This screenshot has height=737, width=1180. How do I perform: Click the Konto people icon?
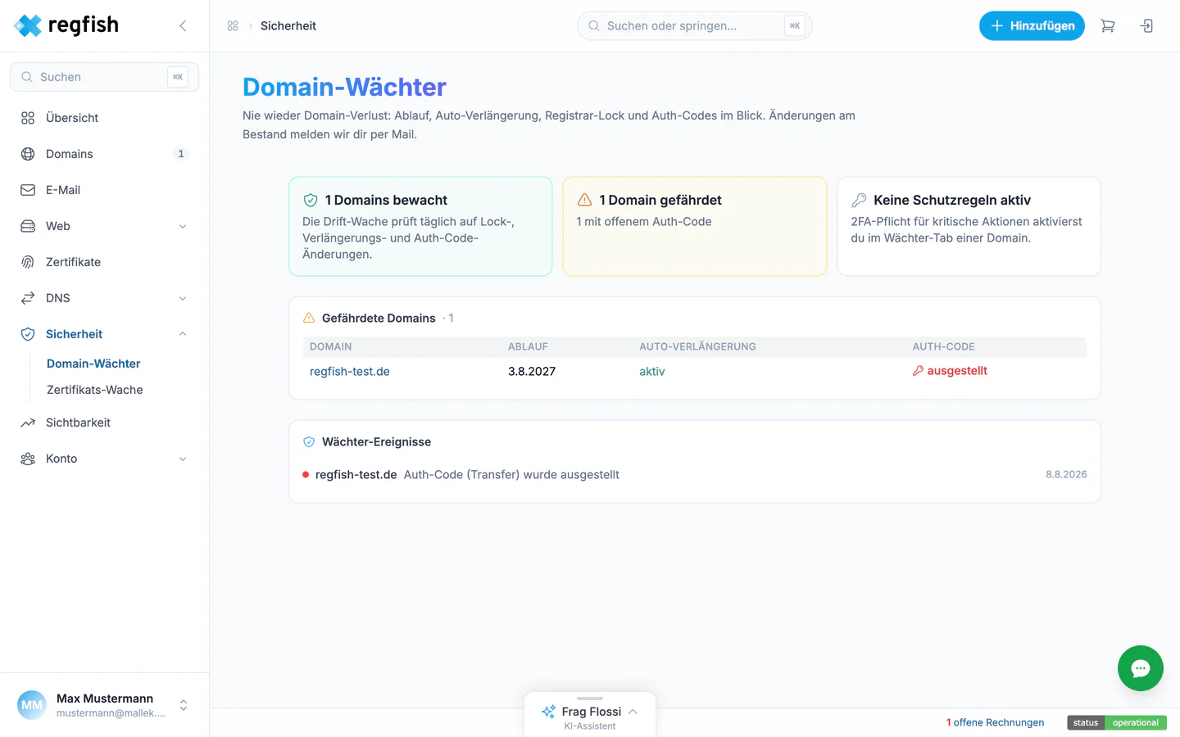click(x=28, y=459)
